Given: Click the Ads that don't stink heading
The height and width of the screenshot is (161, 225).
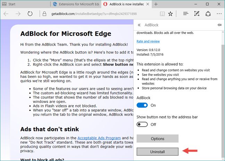Looking at the screenshot, I should click(50, 129).
